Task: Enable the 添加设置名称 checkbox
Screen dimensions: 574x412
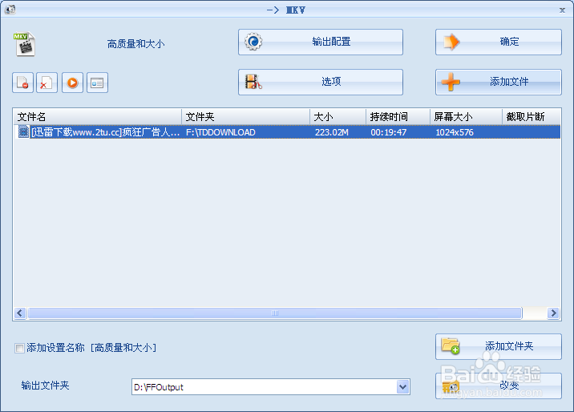Action: click(19, 348)
